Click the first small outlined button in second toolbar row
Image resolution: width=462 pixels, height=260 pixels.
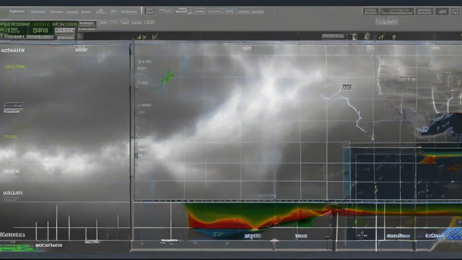point(103,22)
